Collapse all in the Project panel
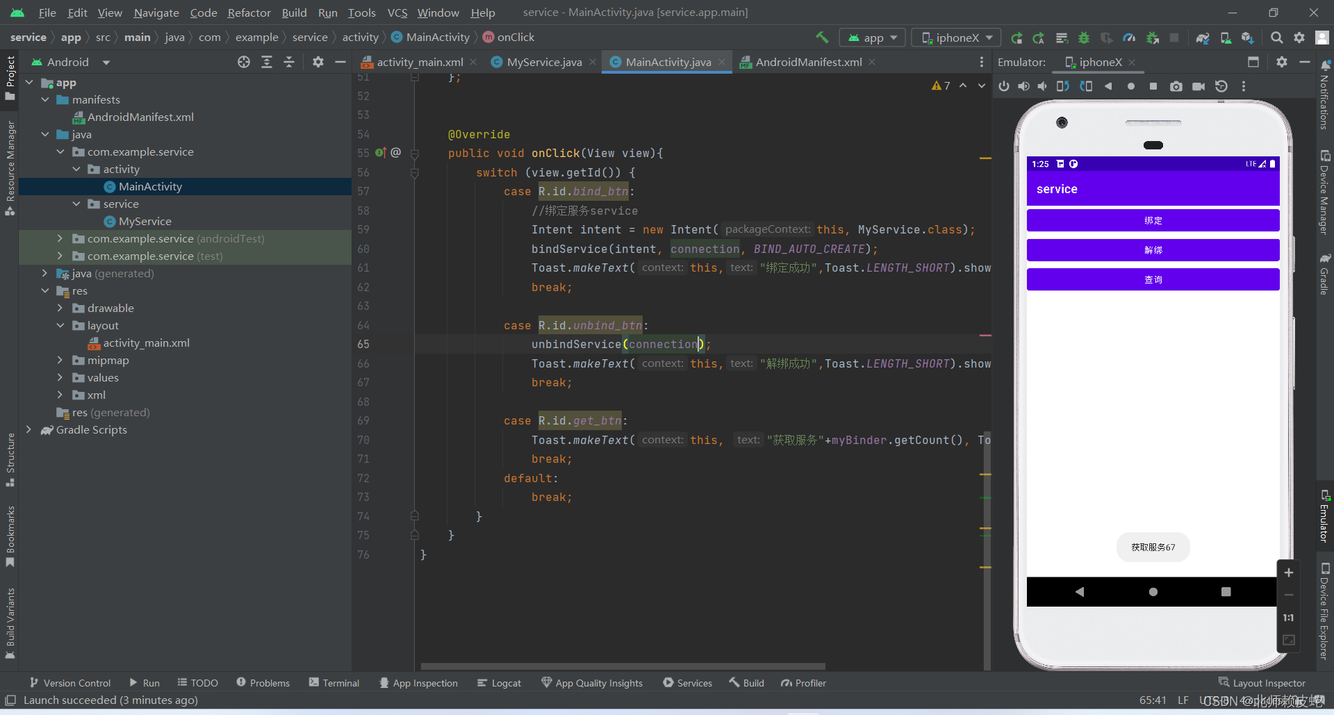 tap(289, 62)
